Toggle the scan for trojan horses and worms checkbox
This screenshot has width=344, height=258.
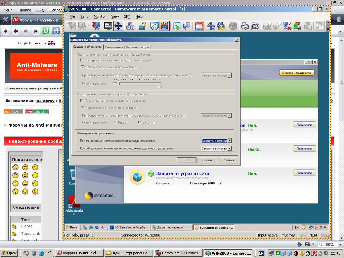(x=82, y=60)
